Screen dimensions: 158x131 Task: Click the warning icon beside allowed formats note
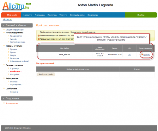click(39, 36)
